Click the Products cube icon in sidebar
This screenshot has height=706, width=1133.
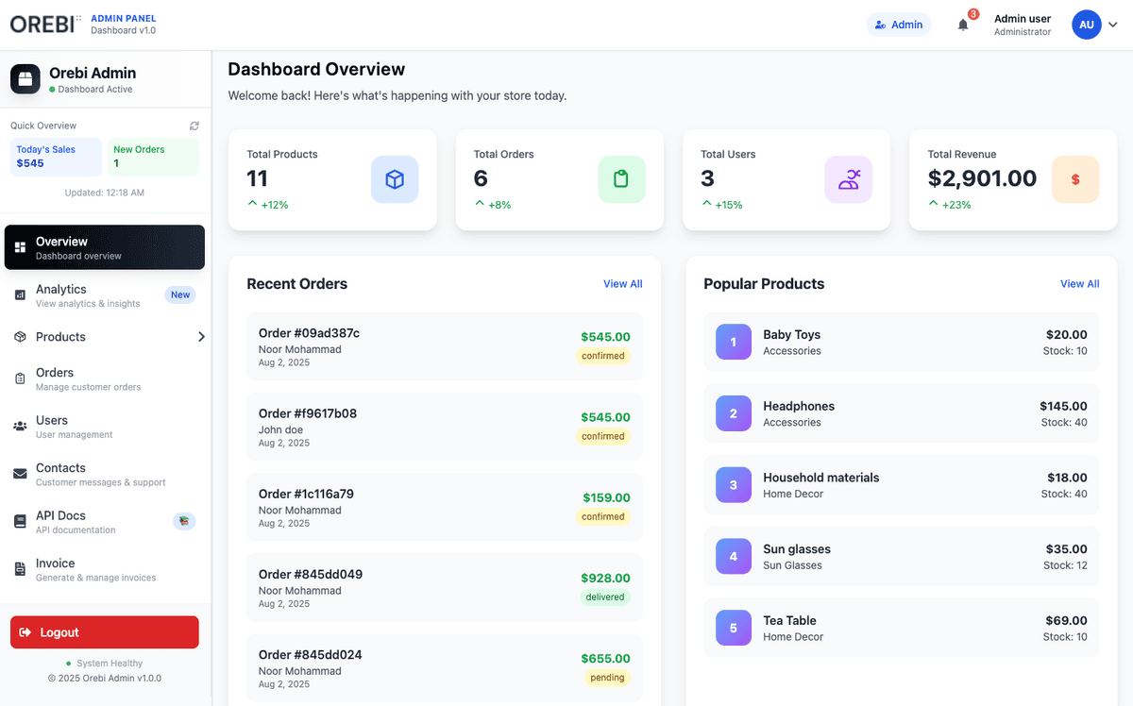coord(20,337)
